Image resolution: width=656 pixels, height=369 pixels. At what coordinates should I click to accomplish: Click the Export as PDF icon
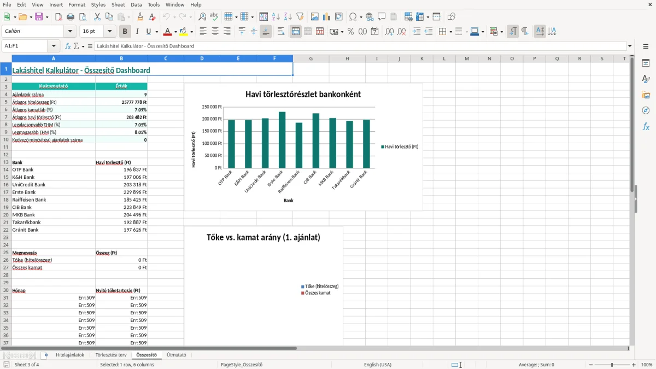(58, 17)
